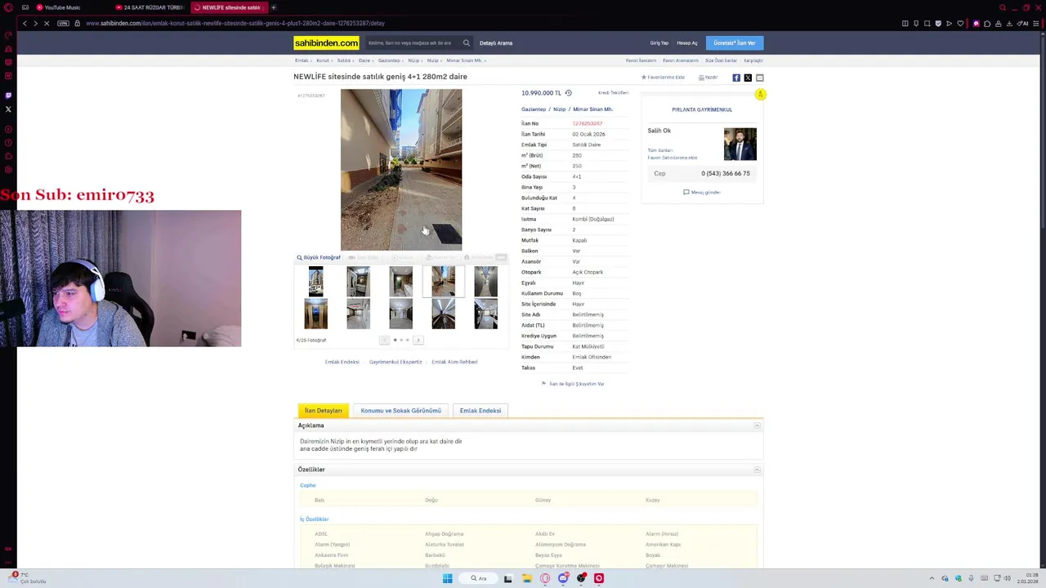Open the split screen icon in toolbar
Image resolution: width=1046 pixels, height=588 pixels.
pos(905,23)
